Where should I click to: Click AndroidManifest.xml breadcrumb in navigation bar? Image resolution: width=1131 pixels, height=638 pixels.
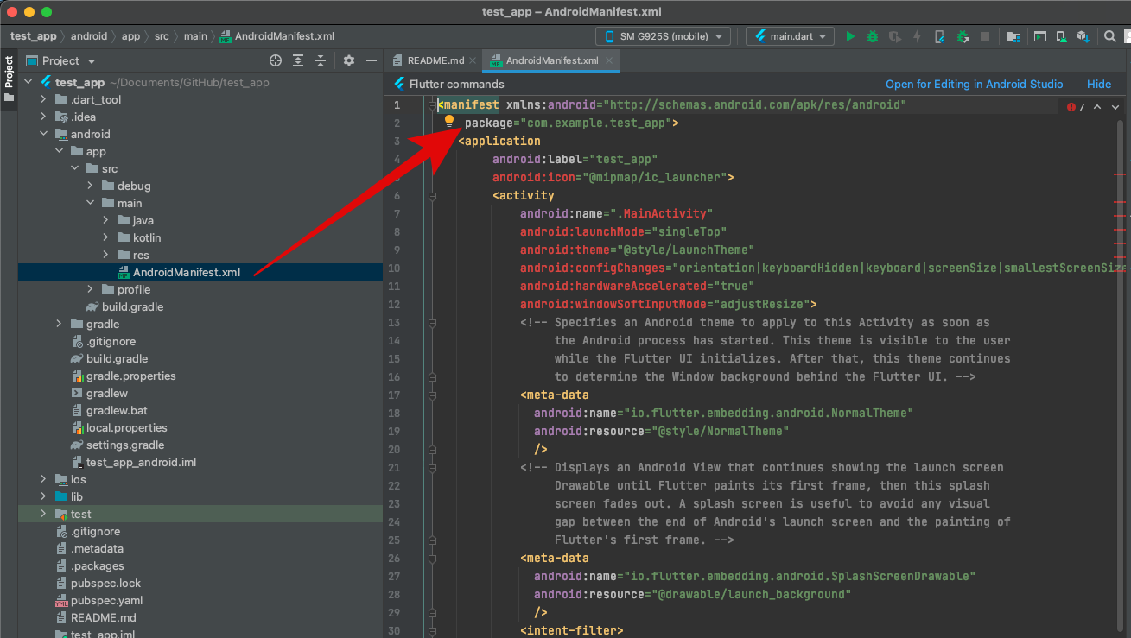coord(277,36)
